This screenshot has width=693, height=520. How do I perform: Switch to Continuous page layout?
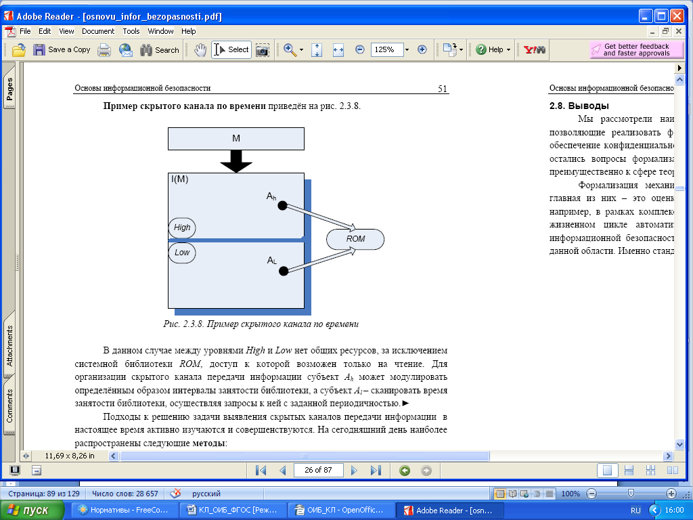click(x=629, y=471)
